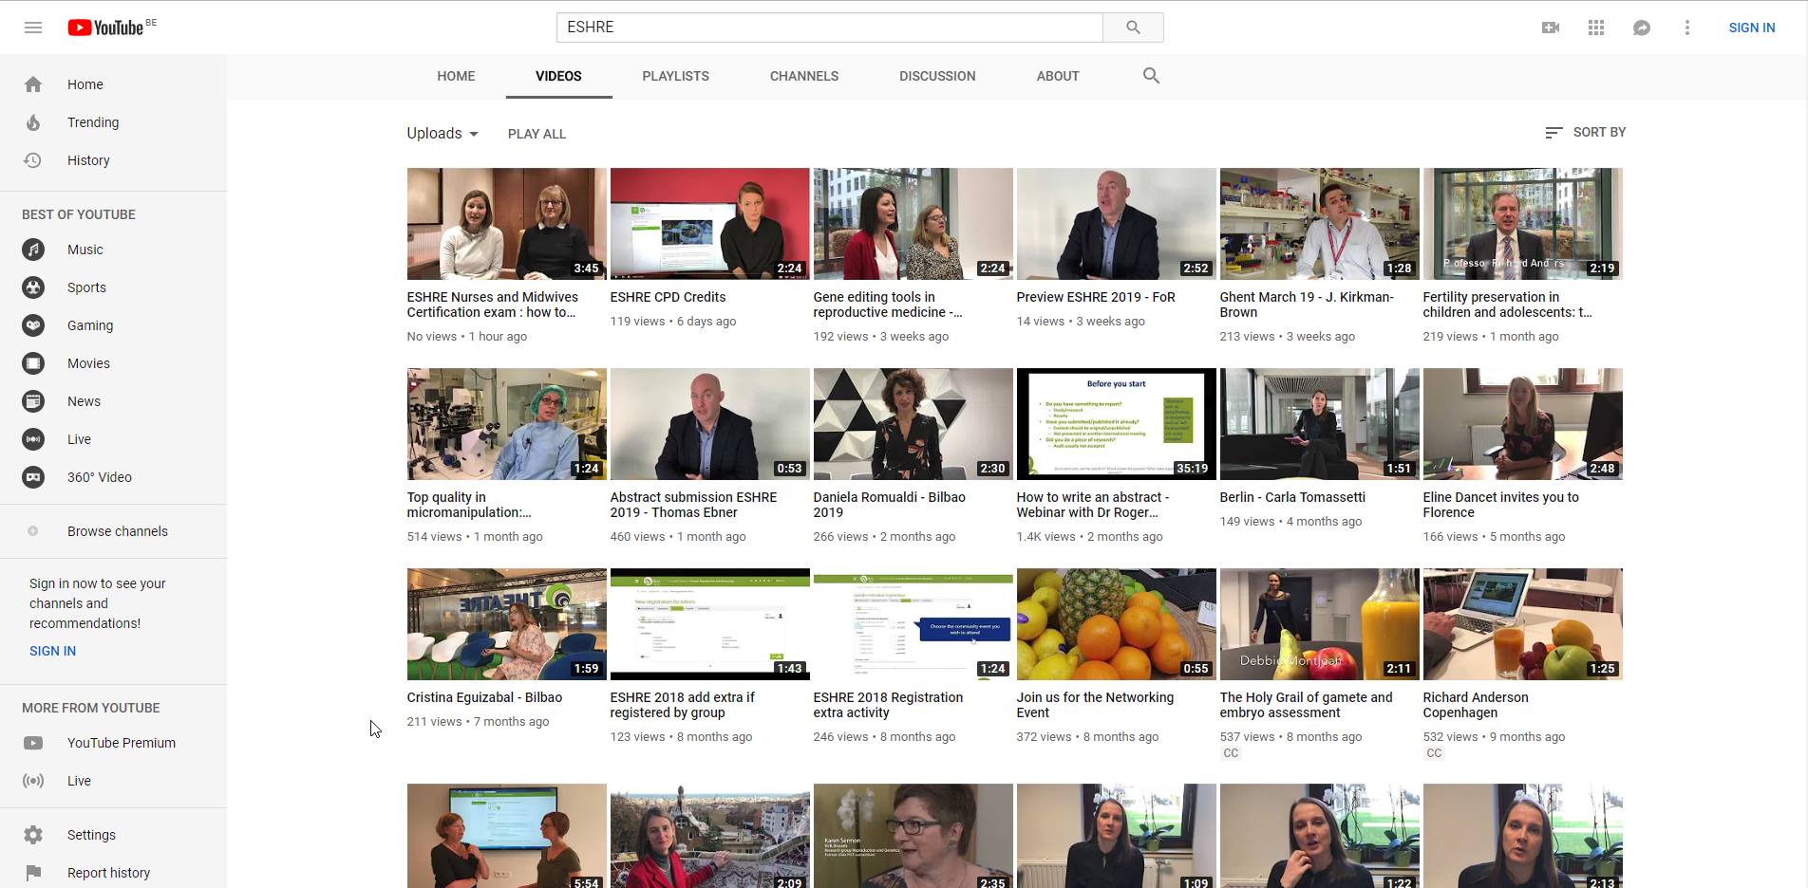1808x888 pixels.
Task: Click the Report history flag icon
Action: (33, 873)
